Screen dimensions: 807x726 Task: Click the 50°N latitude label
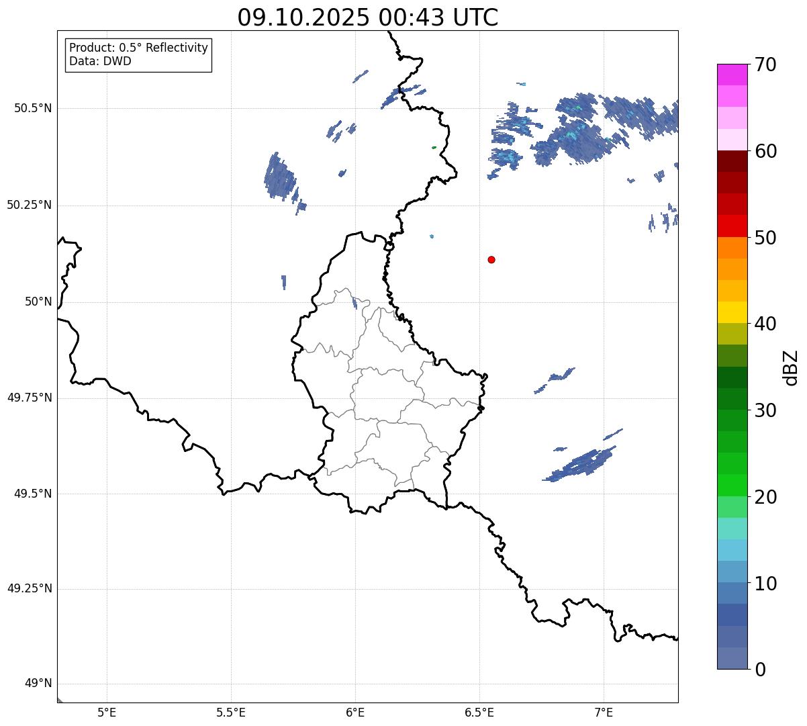[38, 302]
